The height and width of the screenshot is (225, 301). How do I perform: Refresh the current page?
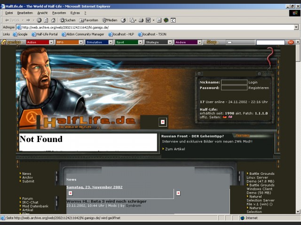46,20
